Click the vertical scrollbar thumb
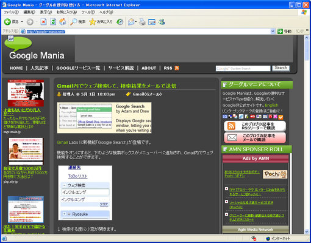Screen dimensions: 311x243 click(307, 50)
